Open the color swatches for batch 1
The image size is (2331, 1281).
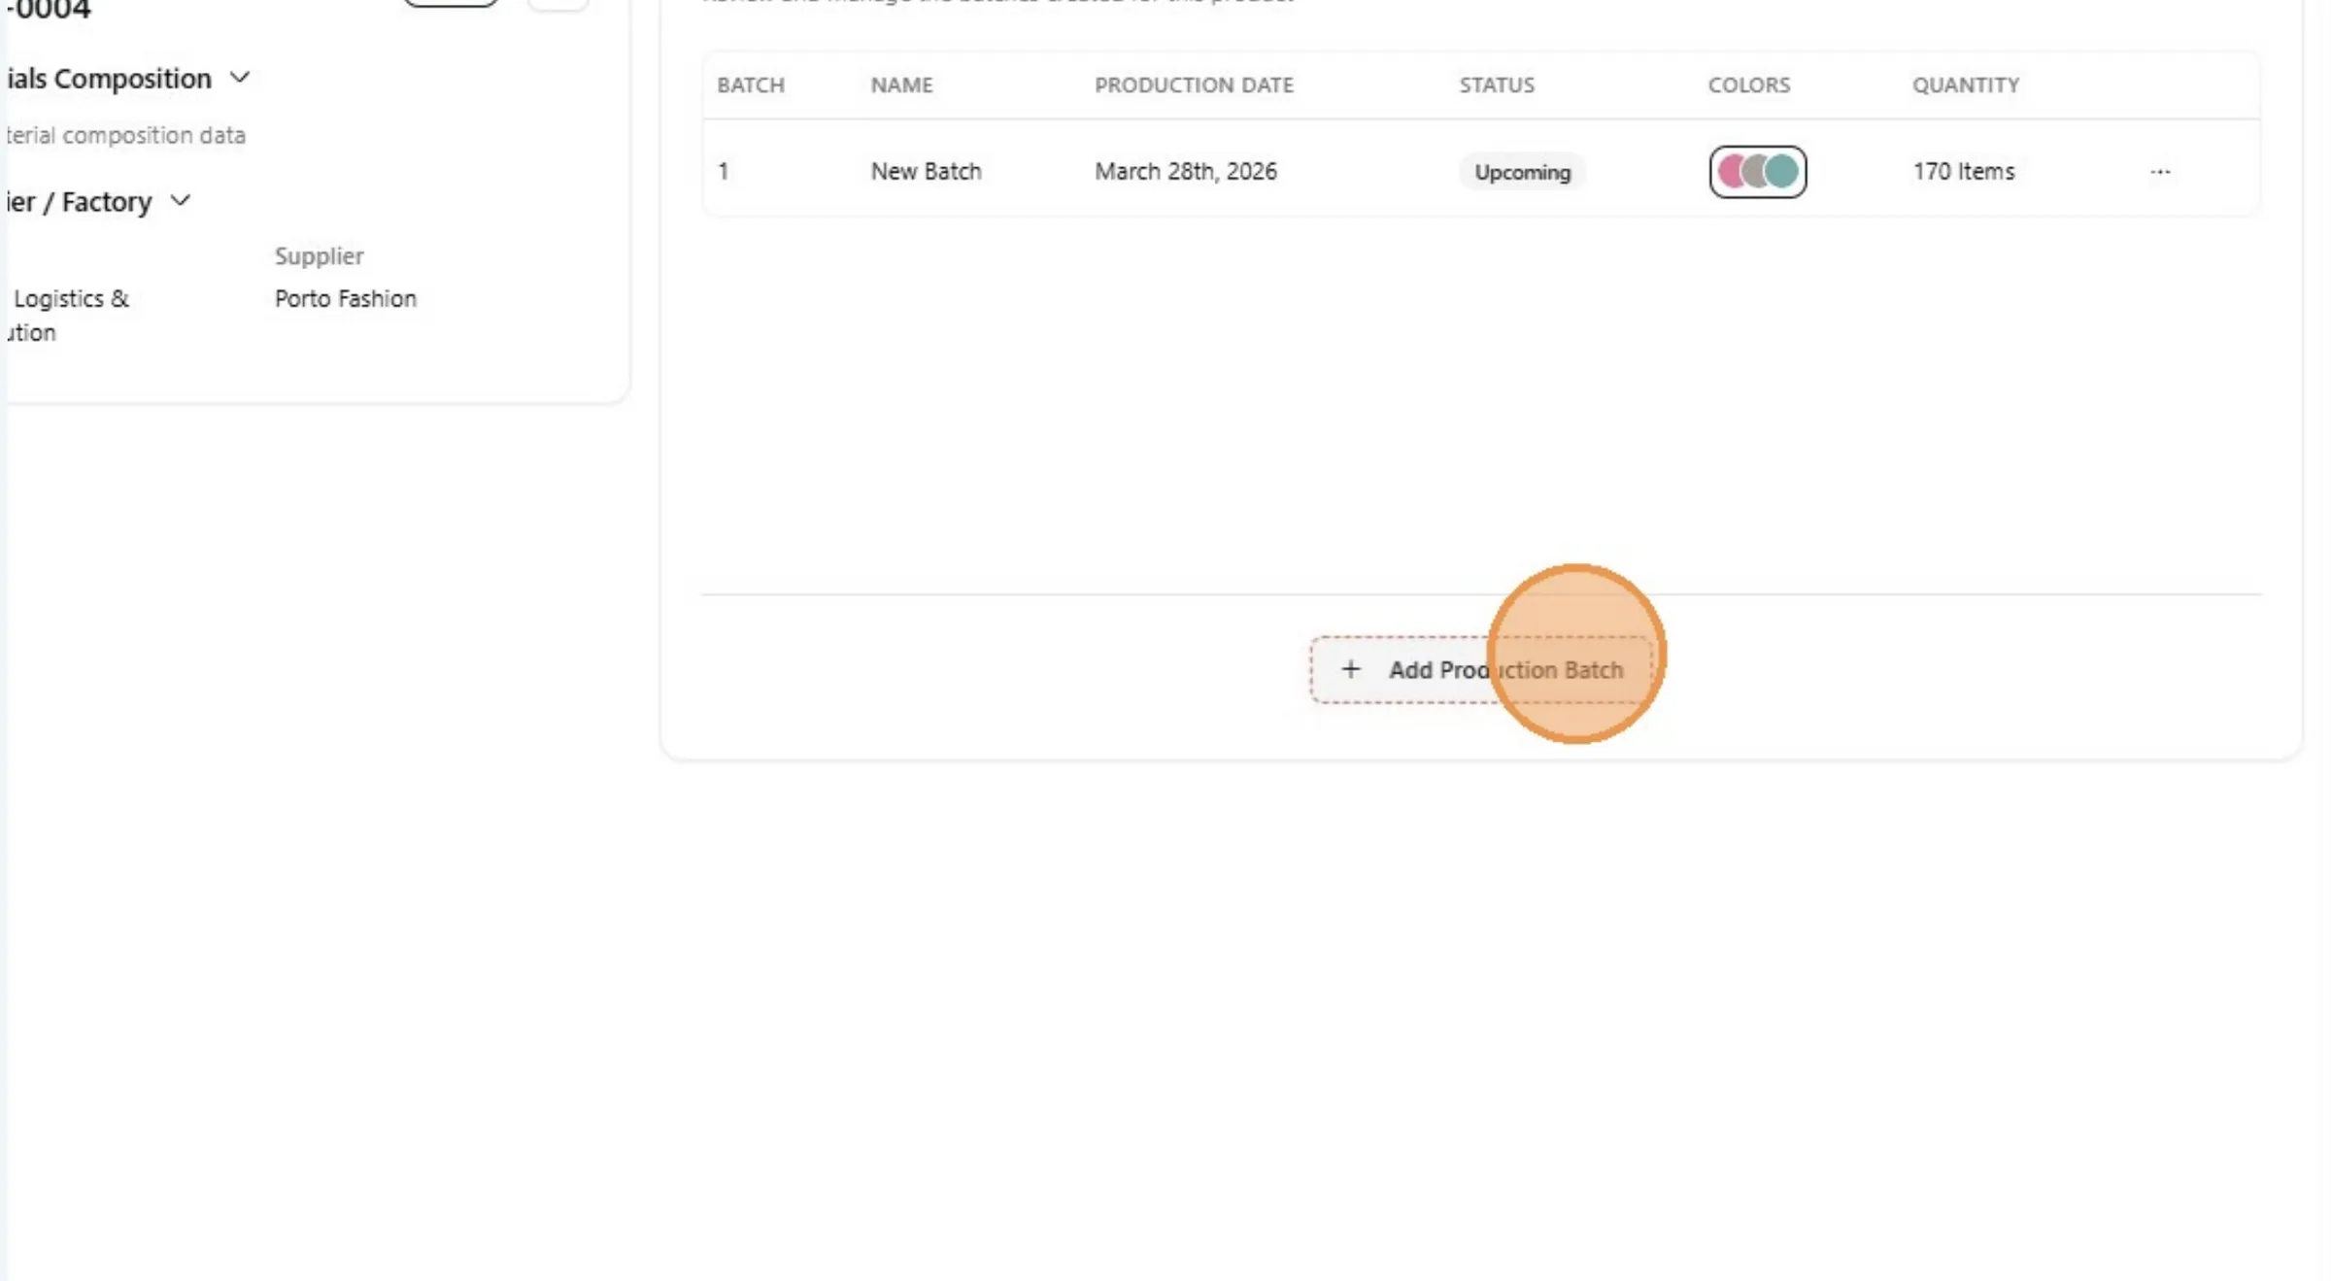click(1757, 172)
